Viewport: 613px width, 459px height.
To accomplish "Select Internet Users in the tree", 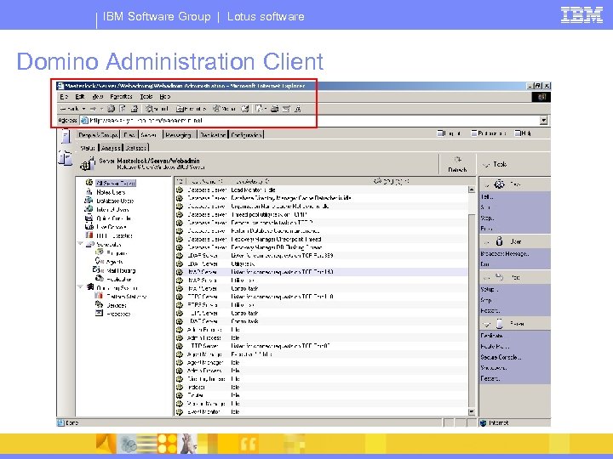I will (112, 209).
